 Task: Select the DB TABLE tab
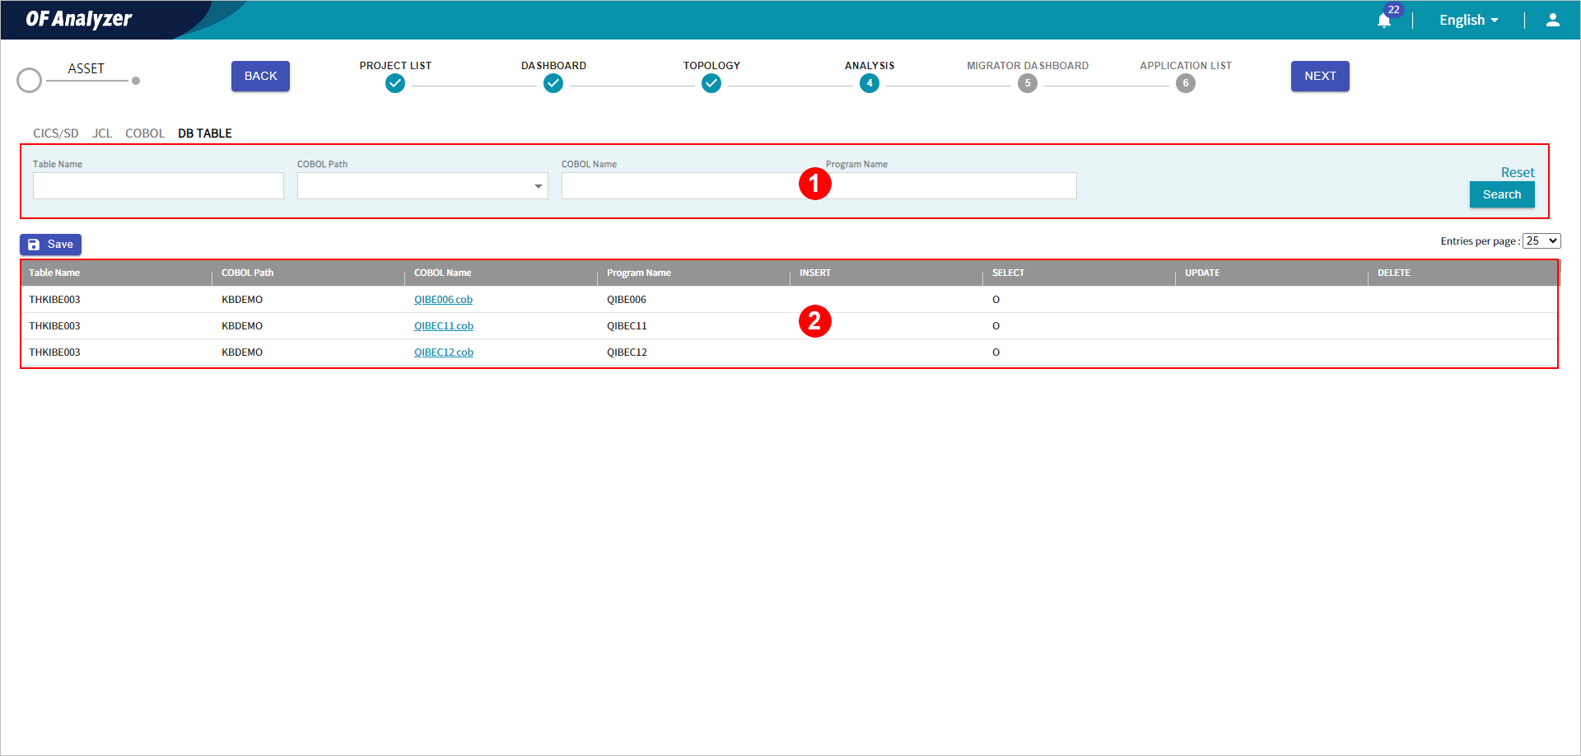[x=205, y=133]
